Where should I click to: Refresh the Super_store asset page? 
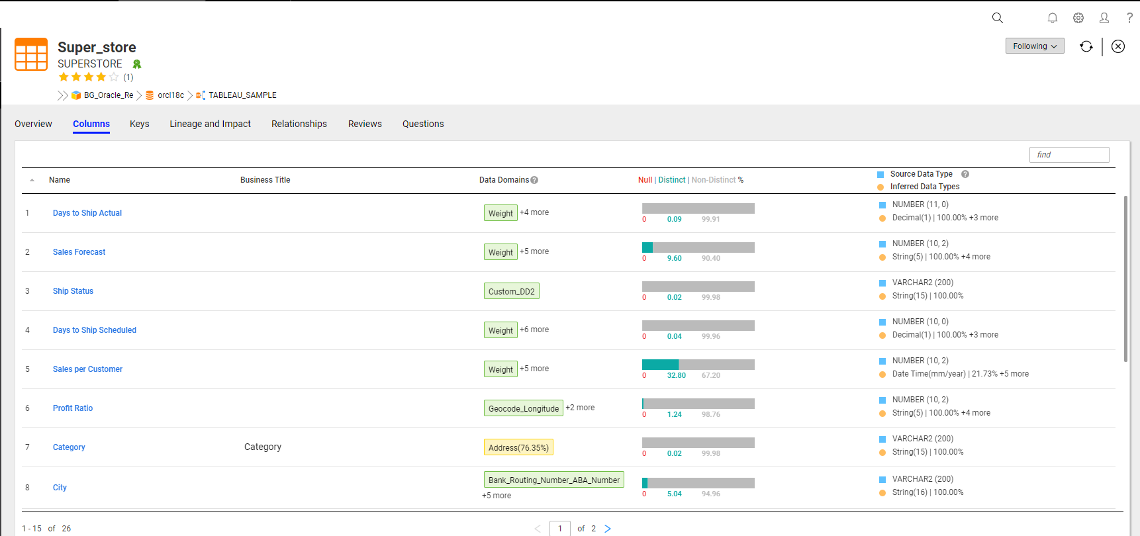pyautogui.click(x=1086, y=46)
